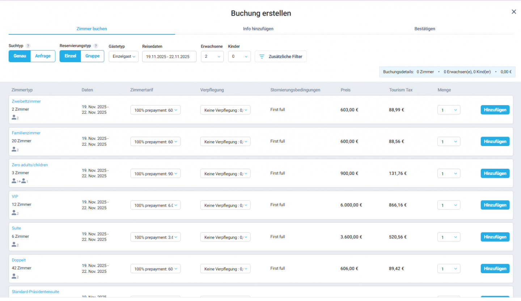Open the Kinder count dropdown
521x301 pixels.
[x=239, y=56]
